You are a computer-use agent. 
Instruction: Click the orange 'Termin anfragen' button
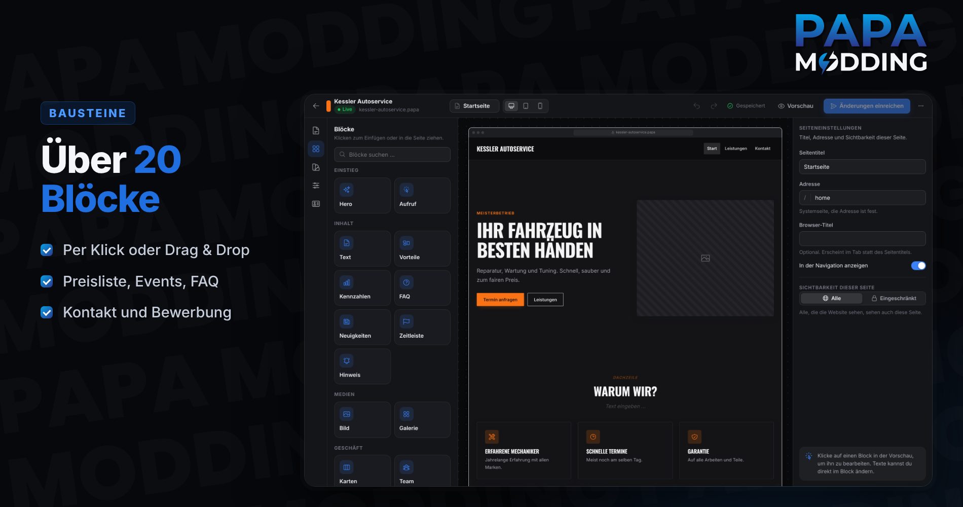point(500,300)
